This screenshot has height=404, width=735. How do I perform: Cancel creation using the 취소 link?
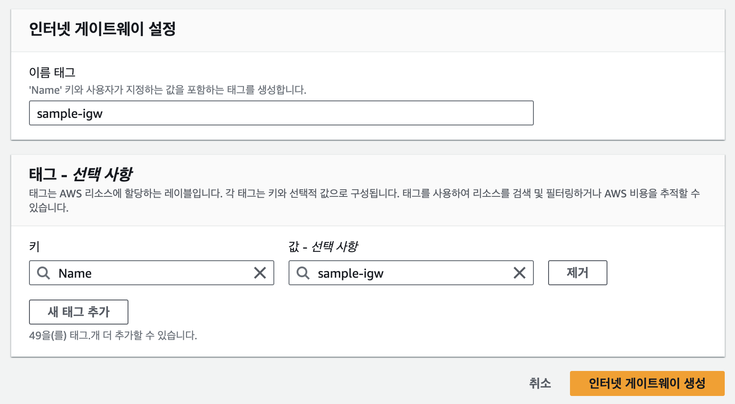point(540,383)
